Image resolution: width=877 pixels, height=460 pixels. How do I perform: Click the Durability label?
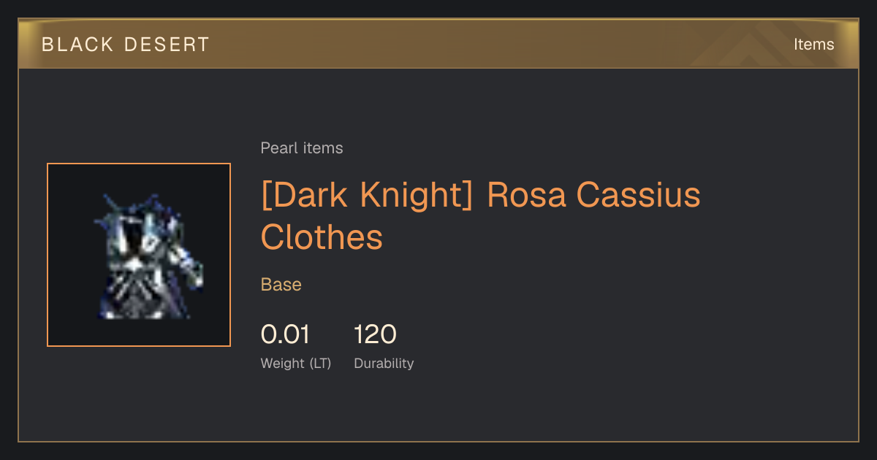click(x=384, y=364)
